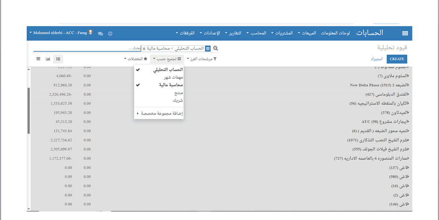This screenshot has height=220, width=439.
Task: Click amount 4,060.89-
Action: (x=64, y=76)
